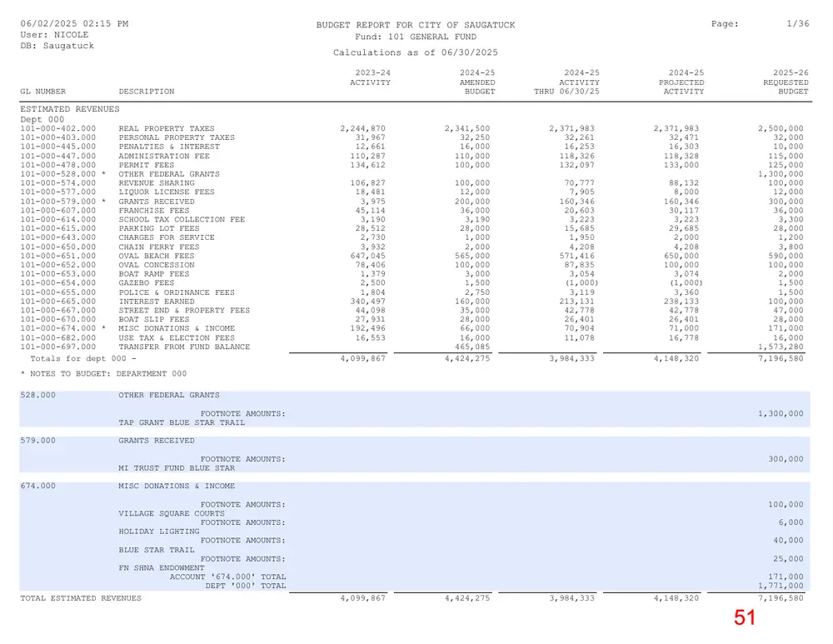Select the "LIQUOR LICENSE FEES" description
The height and width of the screenshot is (644, 833).
(167, 192)
